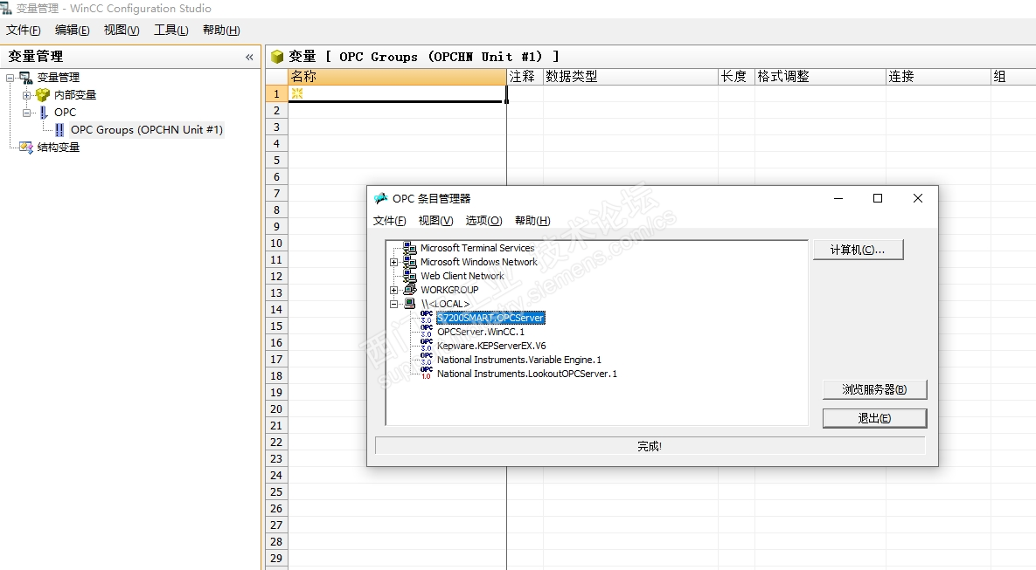Click the 名称 cell in row 1
1036x570 pixels.
[397, 93]
